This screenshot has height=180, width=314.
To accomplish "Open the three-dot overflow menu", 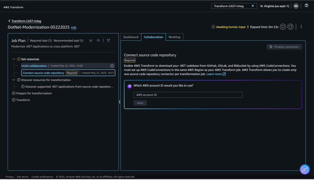I will click(301, 27).
